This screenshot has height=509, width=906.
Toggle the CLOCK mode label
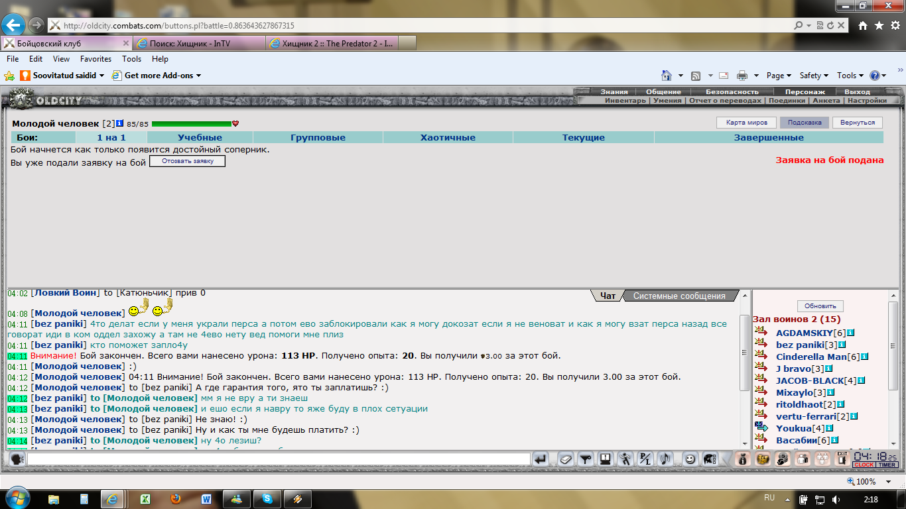tap(864, 465)
